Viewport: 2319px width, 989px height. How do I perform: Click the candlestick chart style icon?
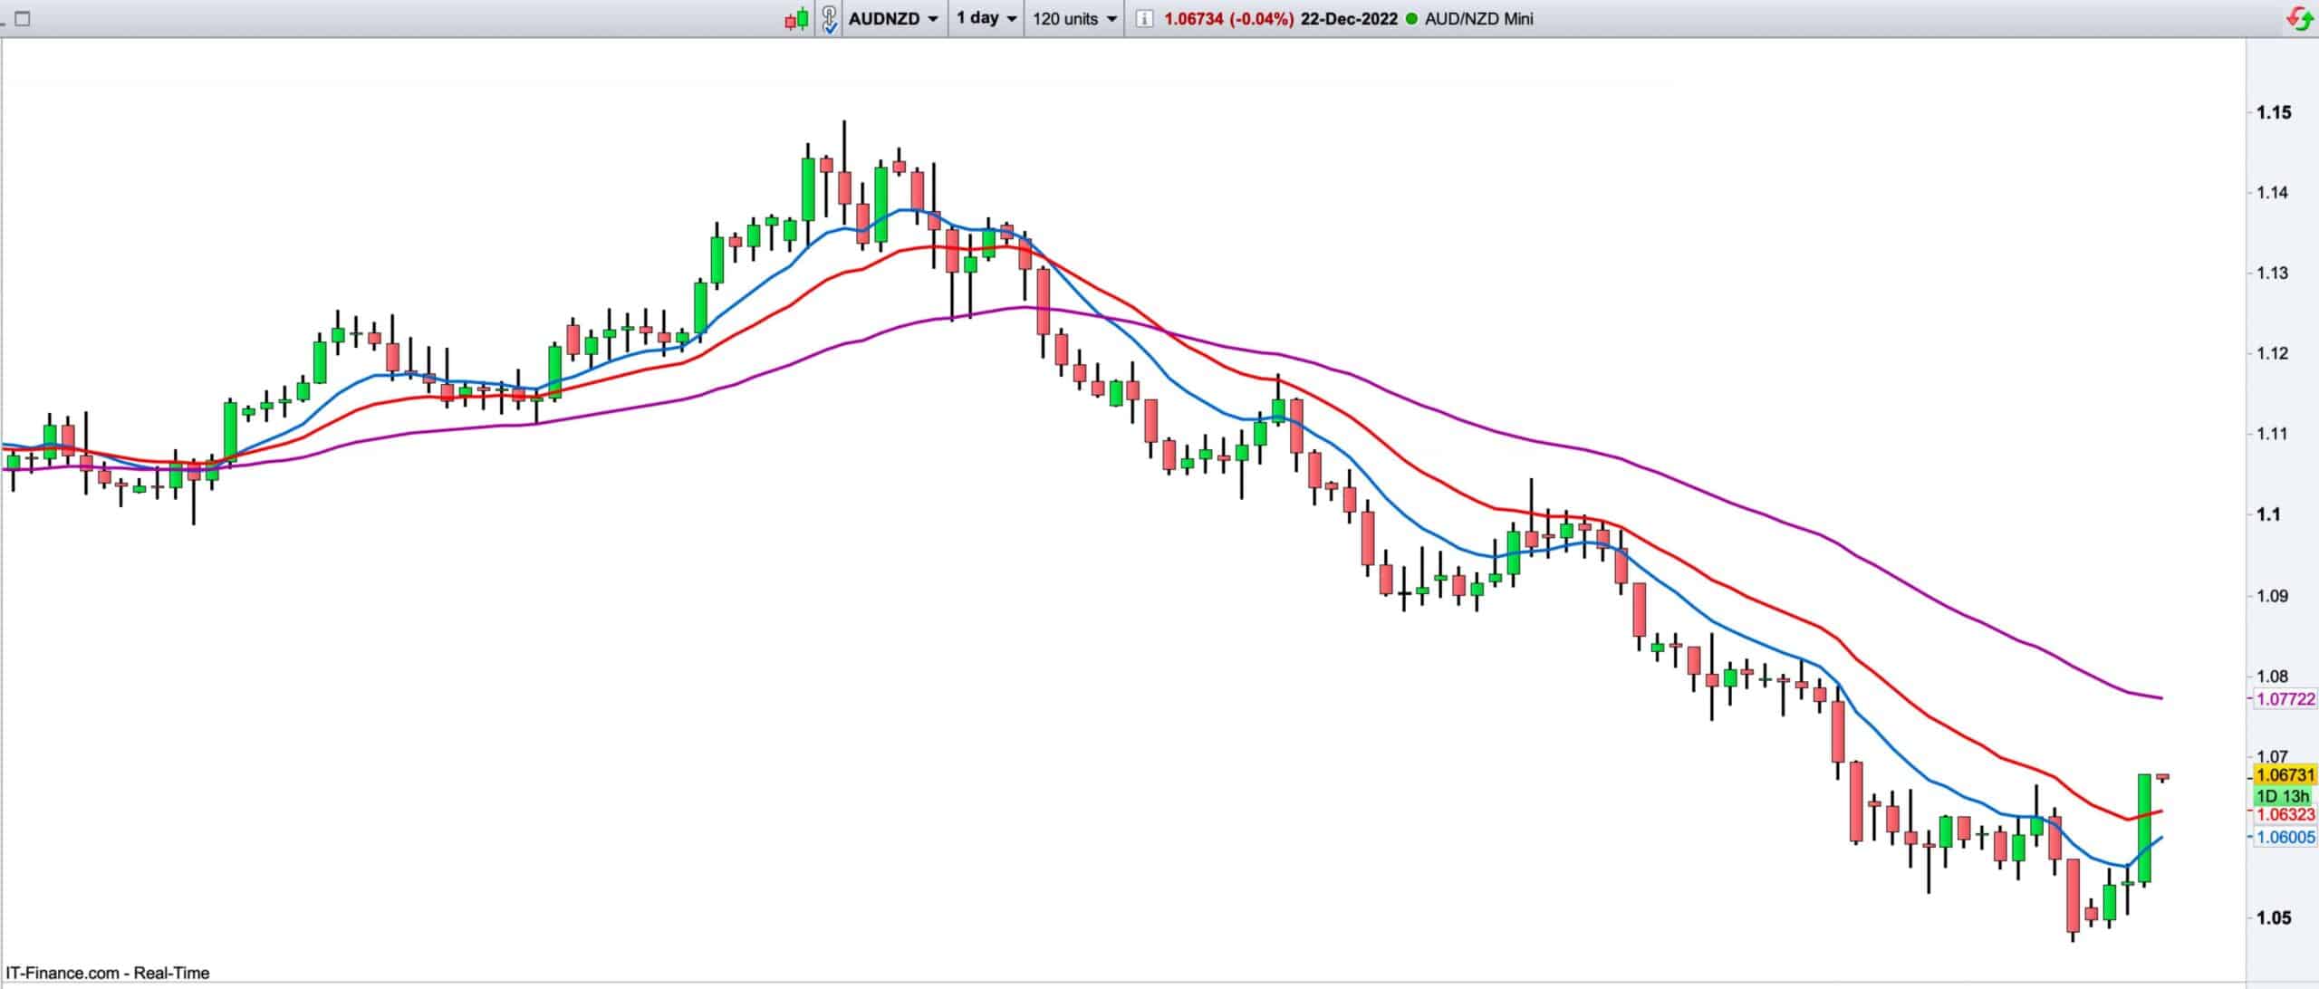(795, 19)
